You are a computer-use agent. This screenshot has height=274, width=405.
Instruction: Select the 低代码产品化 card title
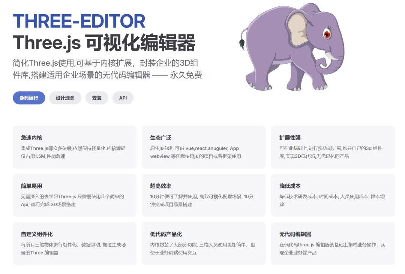(166, 234)
